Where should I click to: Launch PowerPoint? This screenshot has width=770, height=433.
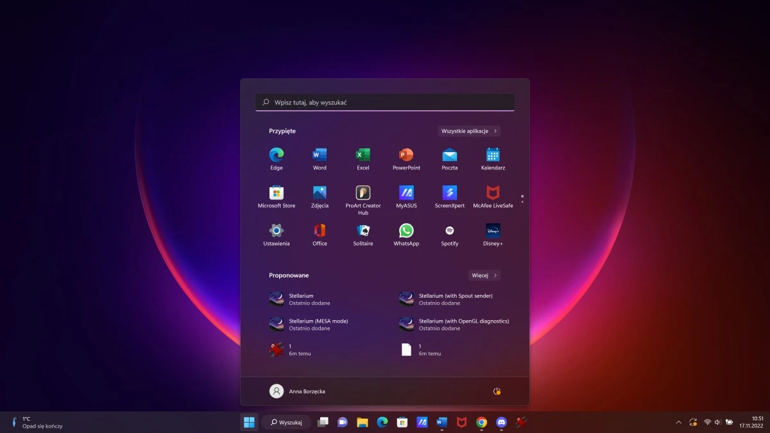[406, 158]
